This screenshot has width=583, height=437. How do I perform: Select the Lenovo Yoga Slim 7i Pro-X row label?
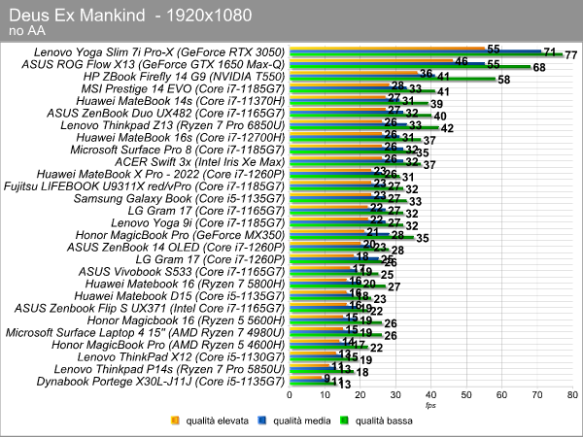tap(159, 52)
